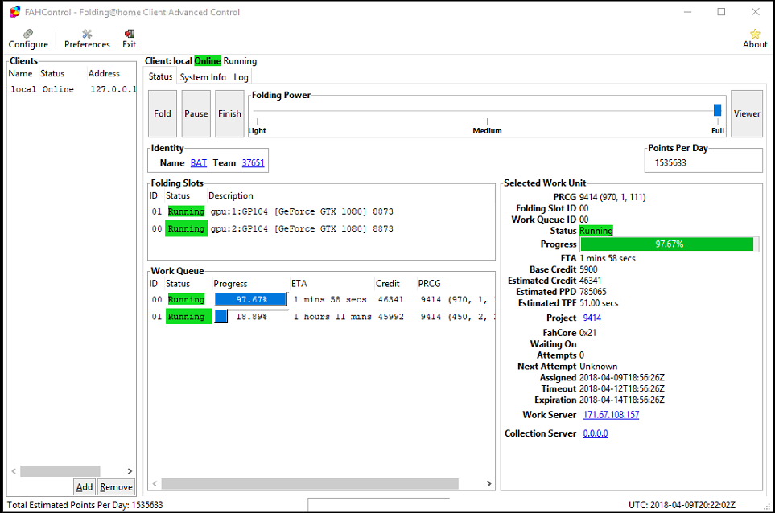Open Configure from the toolbar

coord(28,39)
